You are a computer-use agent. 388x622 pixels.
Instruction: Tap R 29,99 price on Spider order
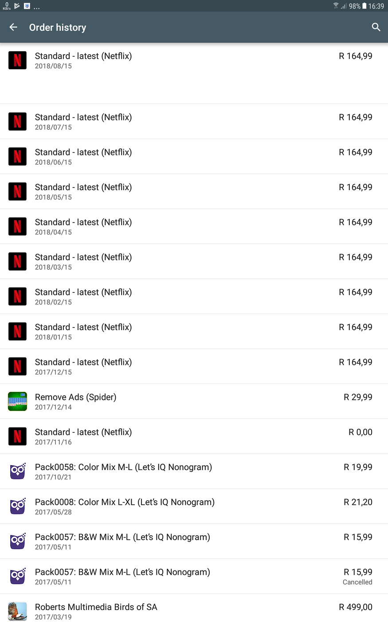click(x=358, y=397)
